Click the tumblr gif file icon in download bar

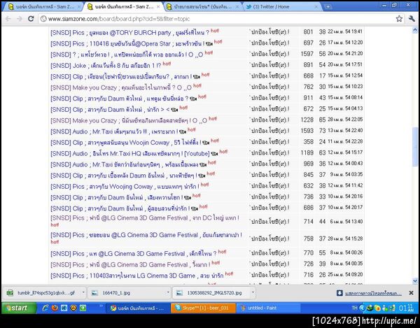[x=10, y=293]
